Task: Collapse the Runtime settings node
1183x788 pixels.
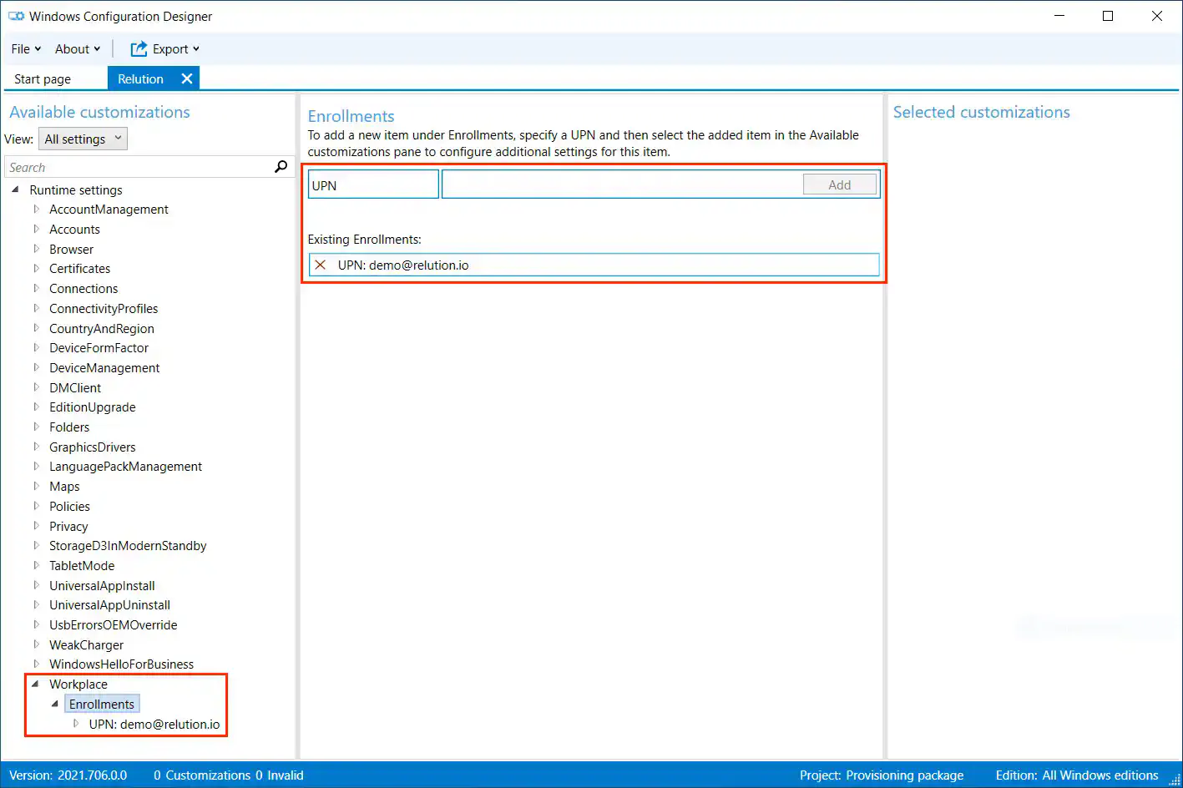Action: [x=18, y=189]
